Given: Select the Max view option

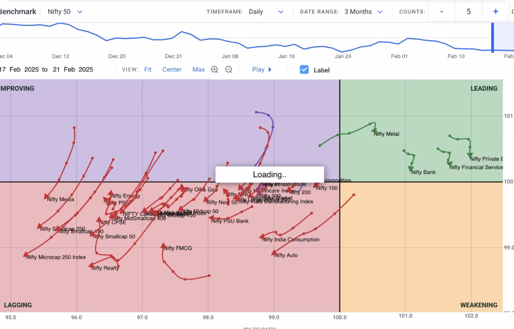Looking at the screenshot, I should pos(199,70).
